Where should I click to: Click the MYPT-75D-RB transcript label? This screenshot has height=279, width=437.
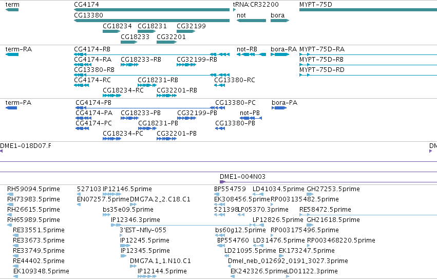[321, 60]
